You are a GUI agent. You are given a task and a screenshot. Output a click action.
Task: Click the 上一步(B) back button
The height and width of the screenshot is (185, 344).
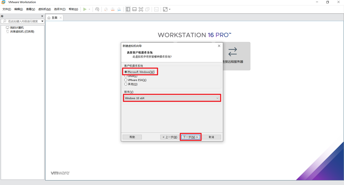[170, 137]
